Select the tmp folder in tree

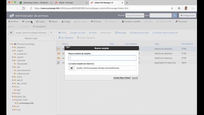click(18, 110)
